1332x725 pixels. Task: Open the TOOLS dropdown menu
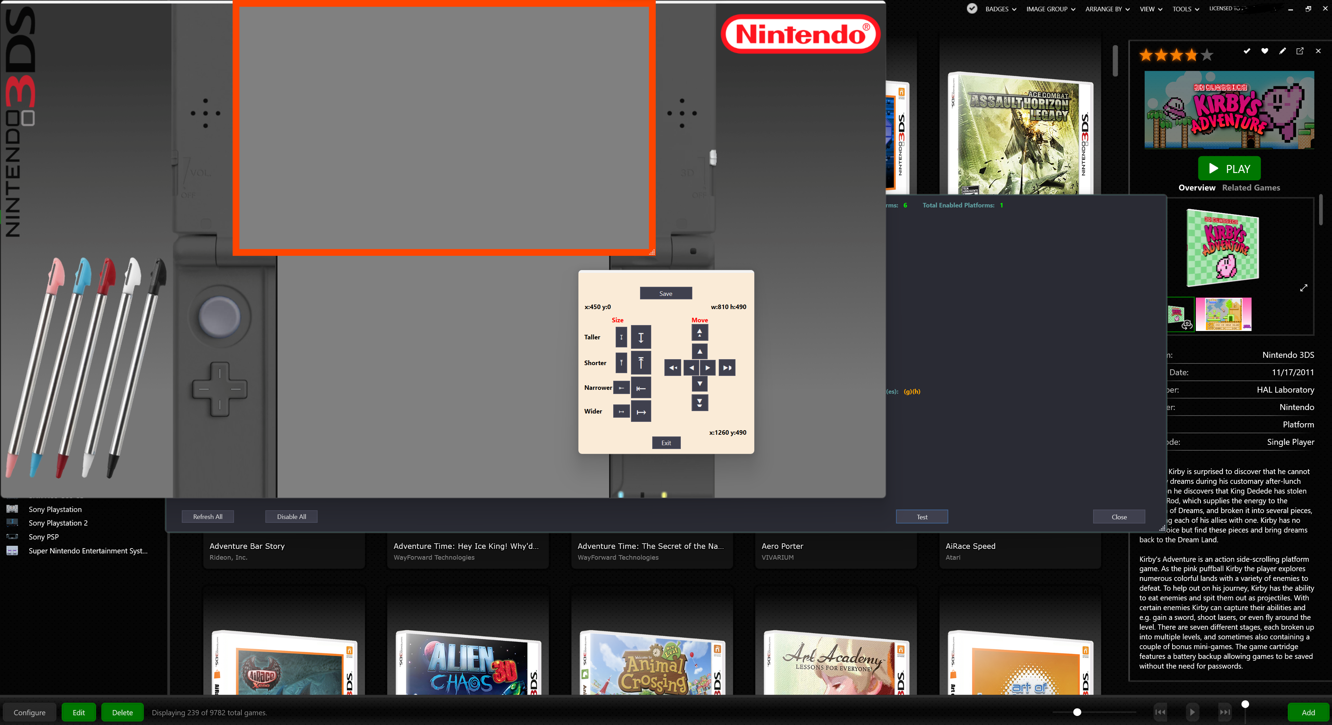[x=1186, y=9]
